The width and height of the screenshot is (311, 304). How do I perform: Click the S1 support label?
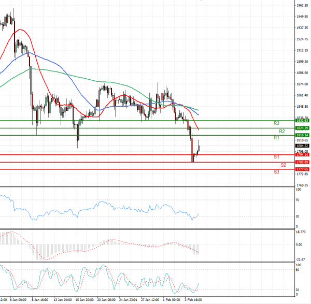pyautogui.click(x=276, y=157)
